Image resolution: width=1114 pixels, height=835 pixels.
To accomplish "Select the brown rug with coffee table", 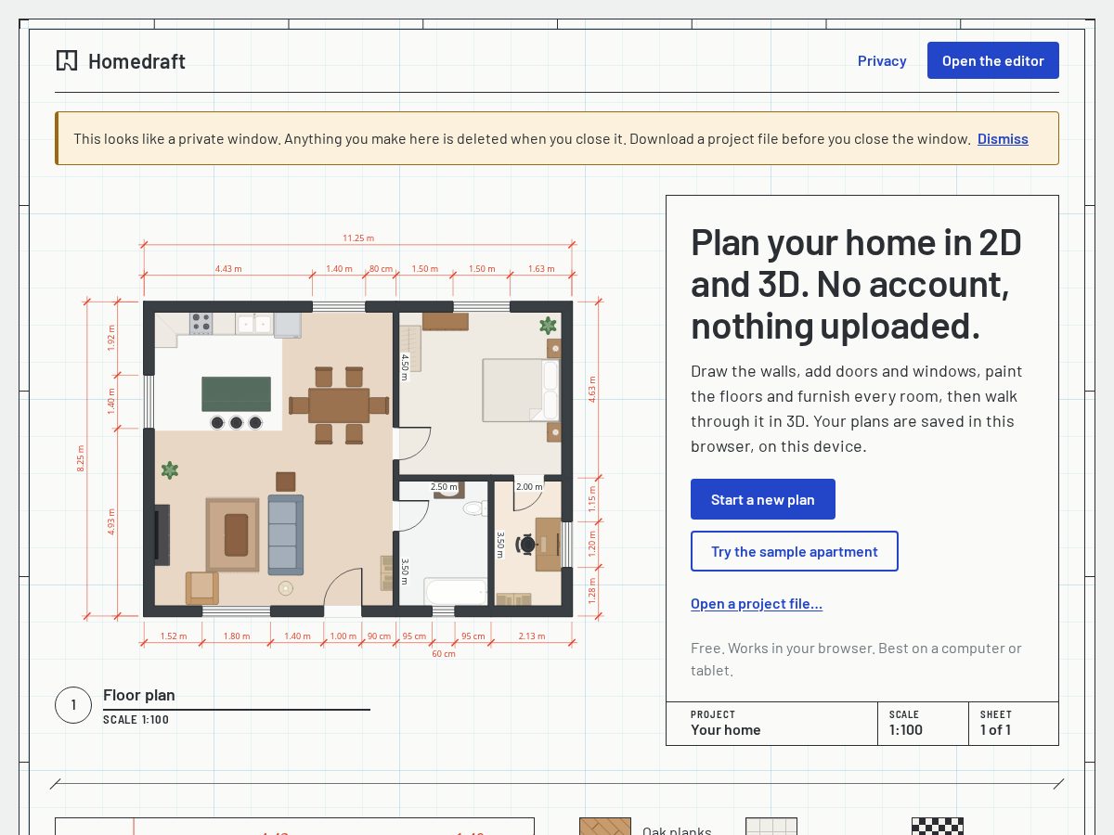I will (x=233, y=534).
